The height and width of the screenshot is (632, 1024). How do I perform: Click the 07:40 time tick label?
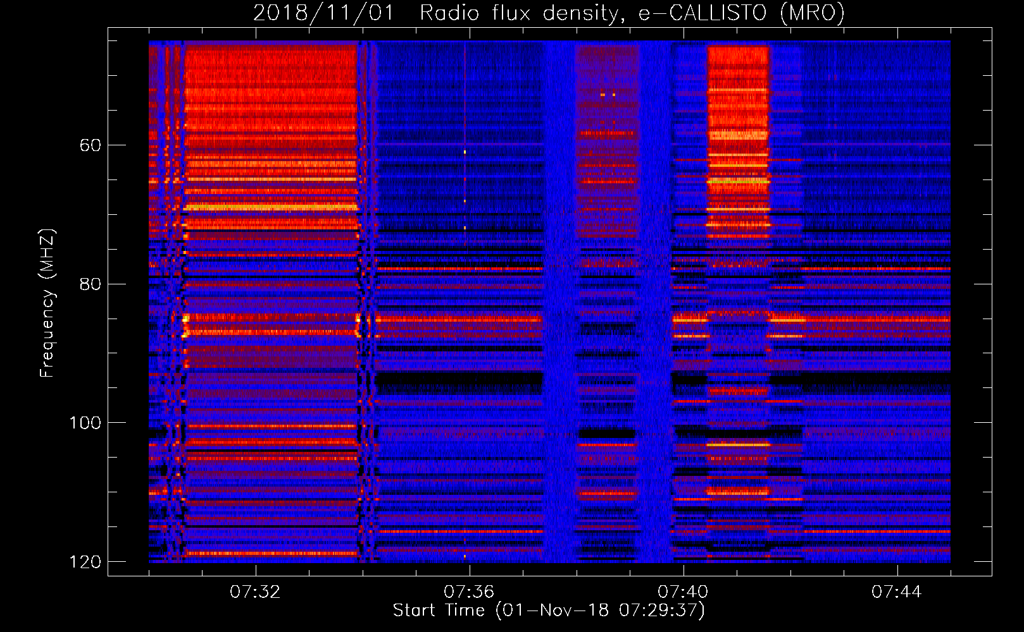pos(683,592)
